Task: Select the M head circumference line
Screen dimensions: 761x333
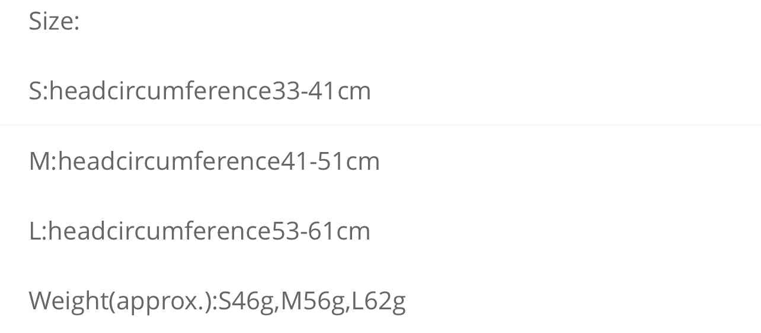Action: (x=204, y=161)
